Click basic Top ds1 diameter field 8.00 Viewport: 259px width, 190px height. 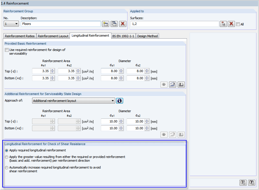(110, 71)
